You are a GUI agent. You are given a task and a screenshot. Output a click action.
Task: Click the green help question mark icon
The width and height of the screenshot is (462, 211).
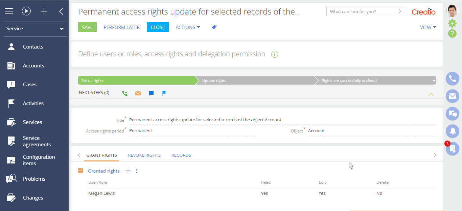(x=452, y=33)
